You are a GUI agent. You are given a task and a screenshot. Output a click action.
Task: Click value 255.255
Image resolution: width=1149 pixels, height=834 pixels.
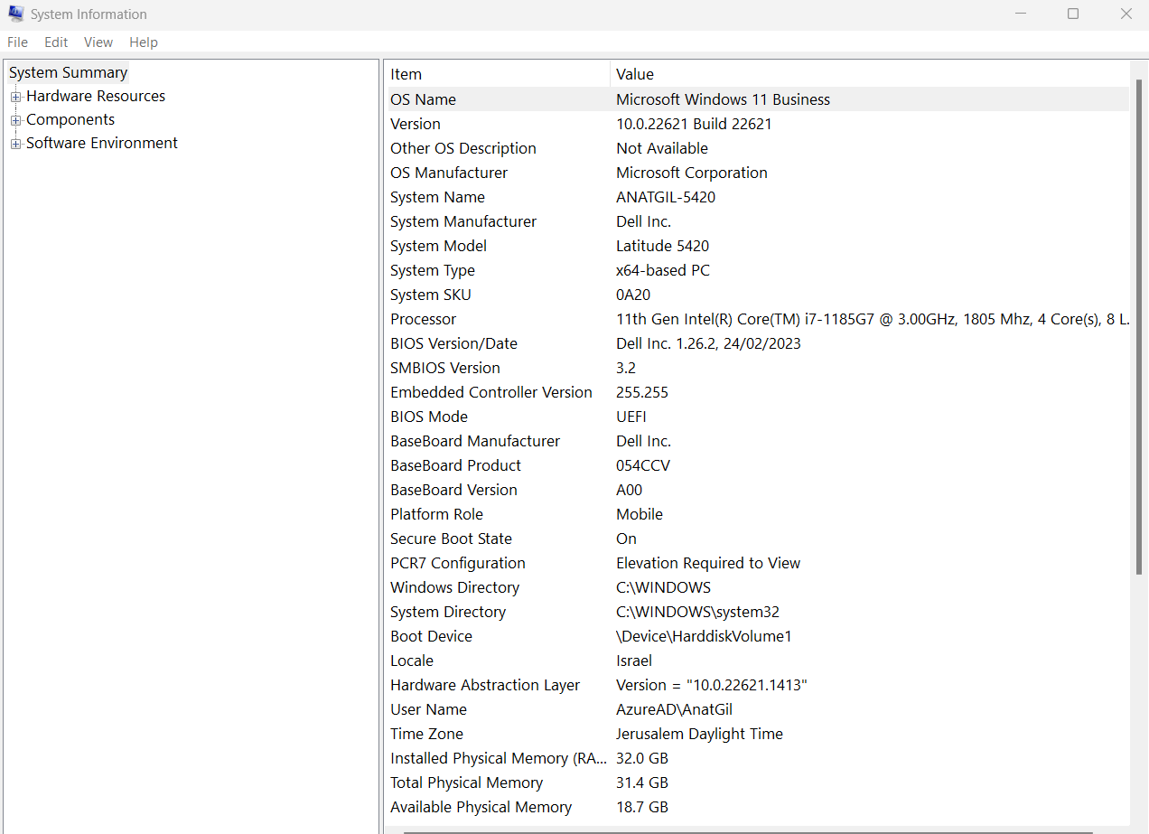pos(642,392)
